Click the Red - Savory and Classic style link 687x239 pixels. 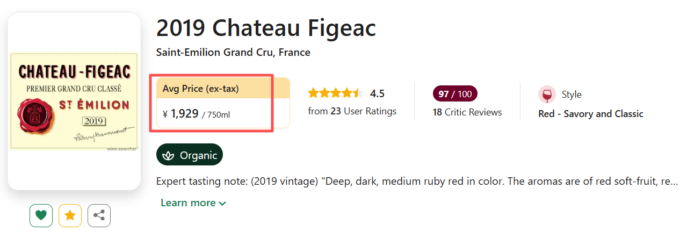coord(590,114)
